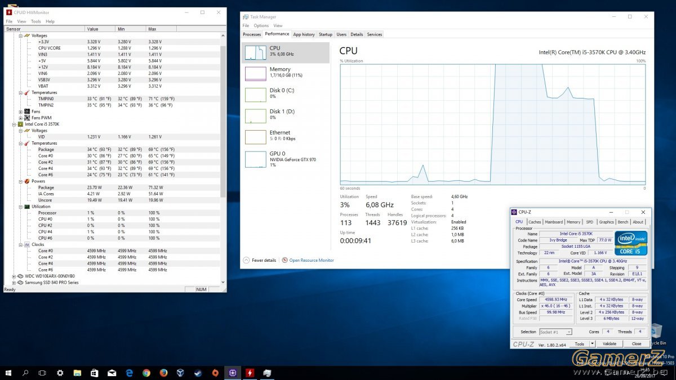Image resolution: width=676 pixels, height=380 pixels.
Task: Click the Intel Core i5 logo in CPU-Z
Action: [x=631, y=243]
